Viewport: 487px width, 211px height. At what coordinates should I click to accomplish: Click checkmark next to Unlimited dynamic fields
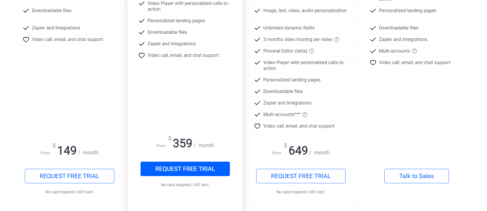[257, 28]
